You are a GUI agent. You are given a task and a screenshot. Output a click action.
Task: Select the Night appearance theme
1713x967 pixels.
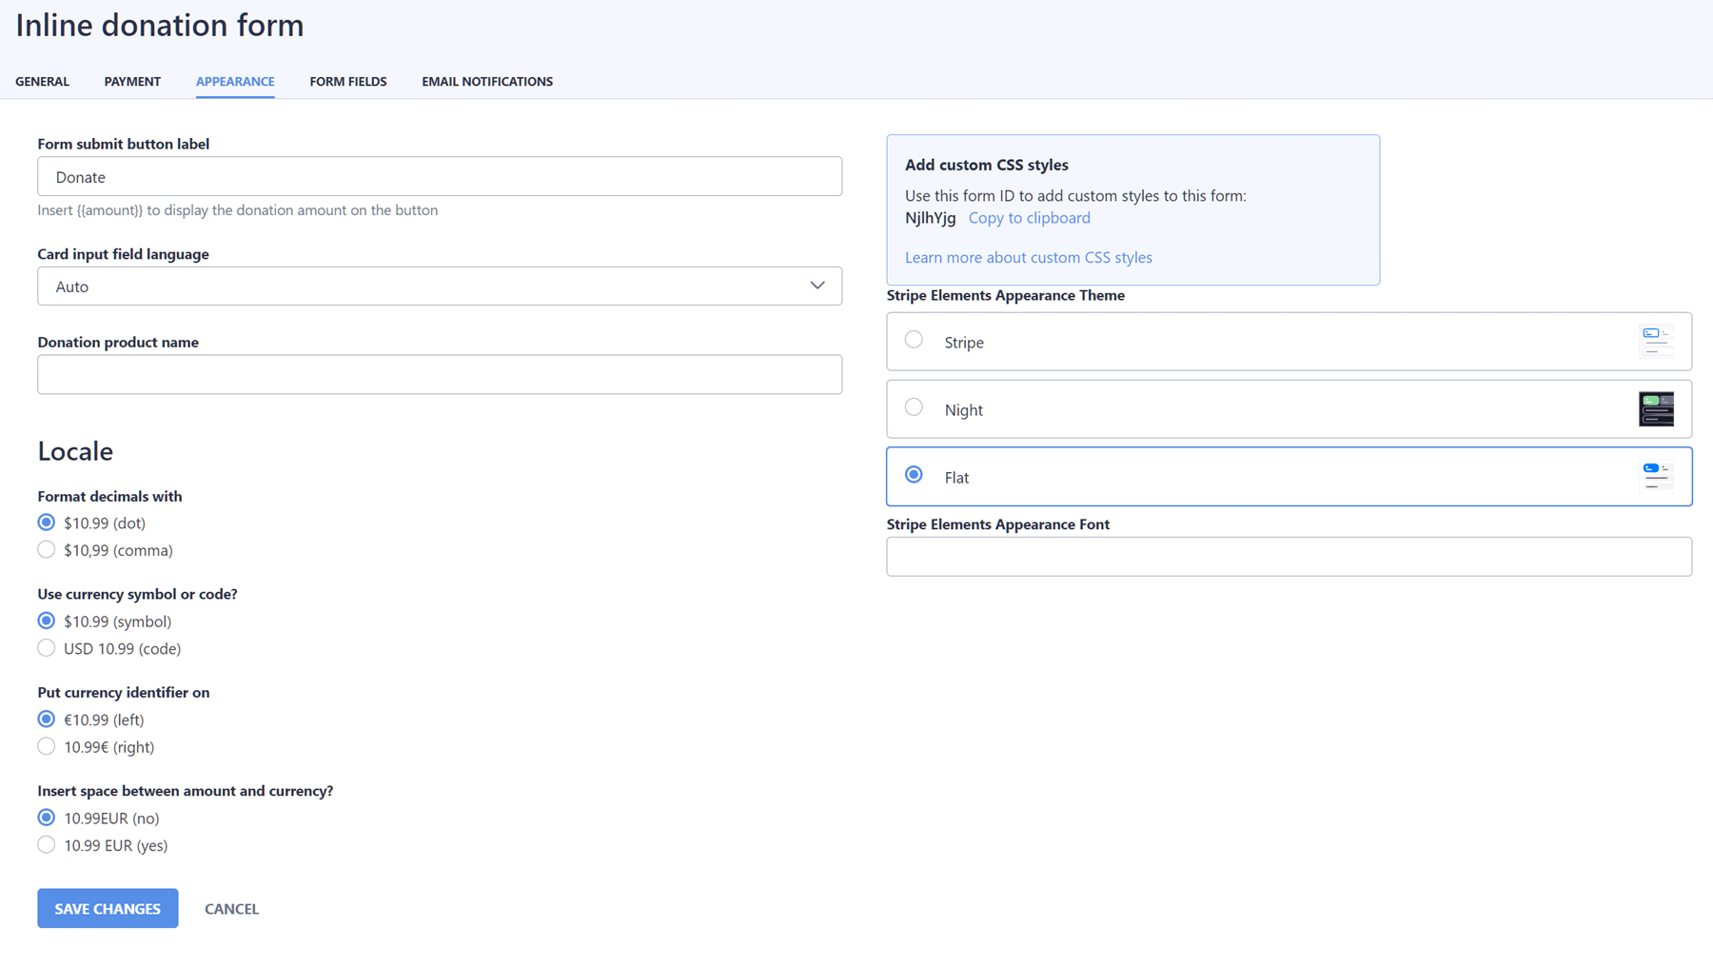coord(914,406)
